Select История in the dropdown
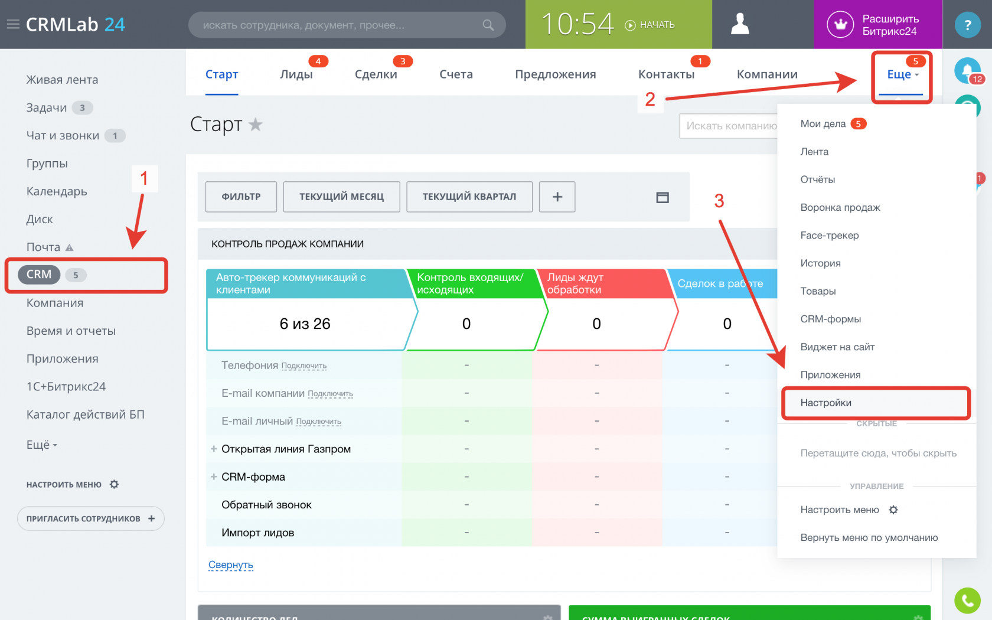Viewport: 992px width, 620px height. click(x=820, y=263)
